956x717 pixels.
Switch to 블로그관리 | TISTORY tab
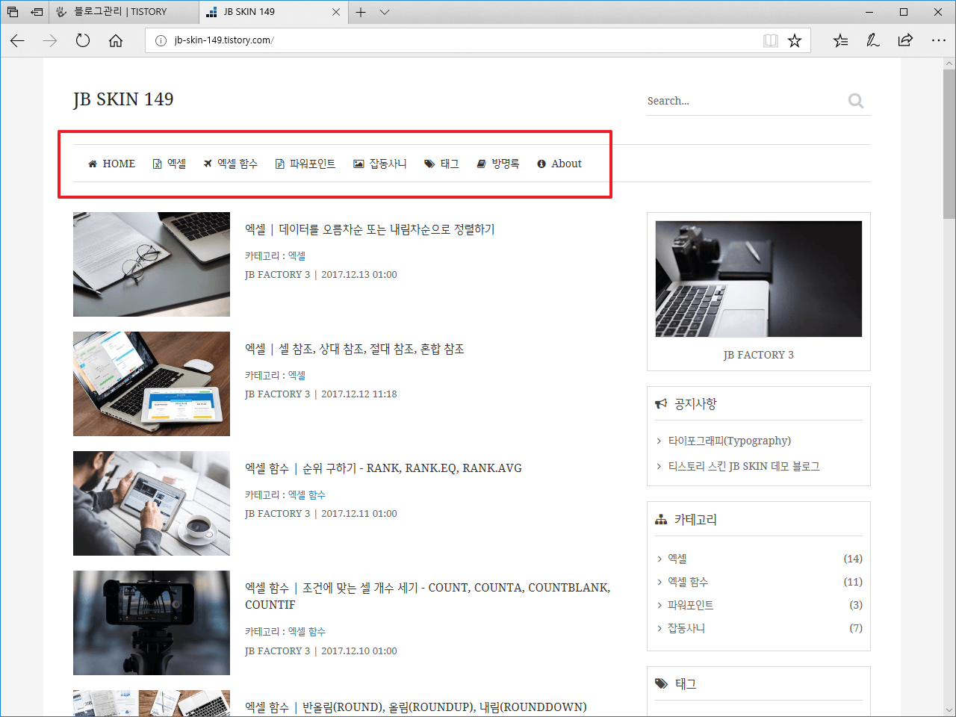[125, 12]
